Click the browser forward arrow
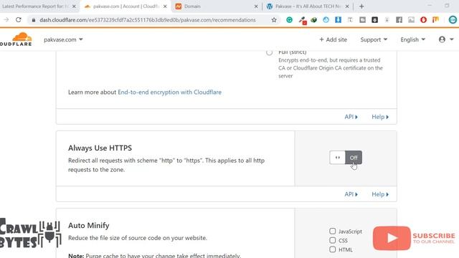Image resolution: width=459 pixels, height=258 pixels. [x=6, y=20]
